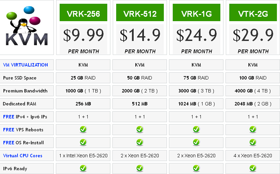280x174 pixels.
Task: Click the VRK-256 IPv6 Ready checkmark
Action: (x=83, y=168)
